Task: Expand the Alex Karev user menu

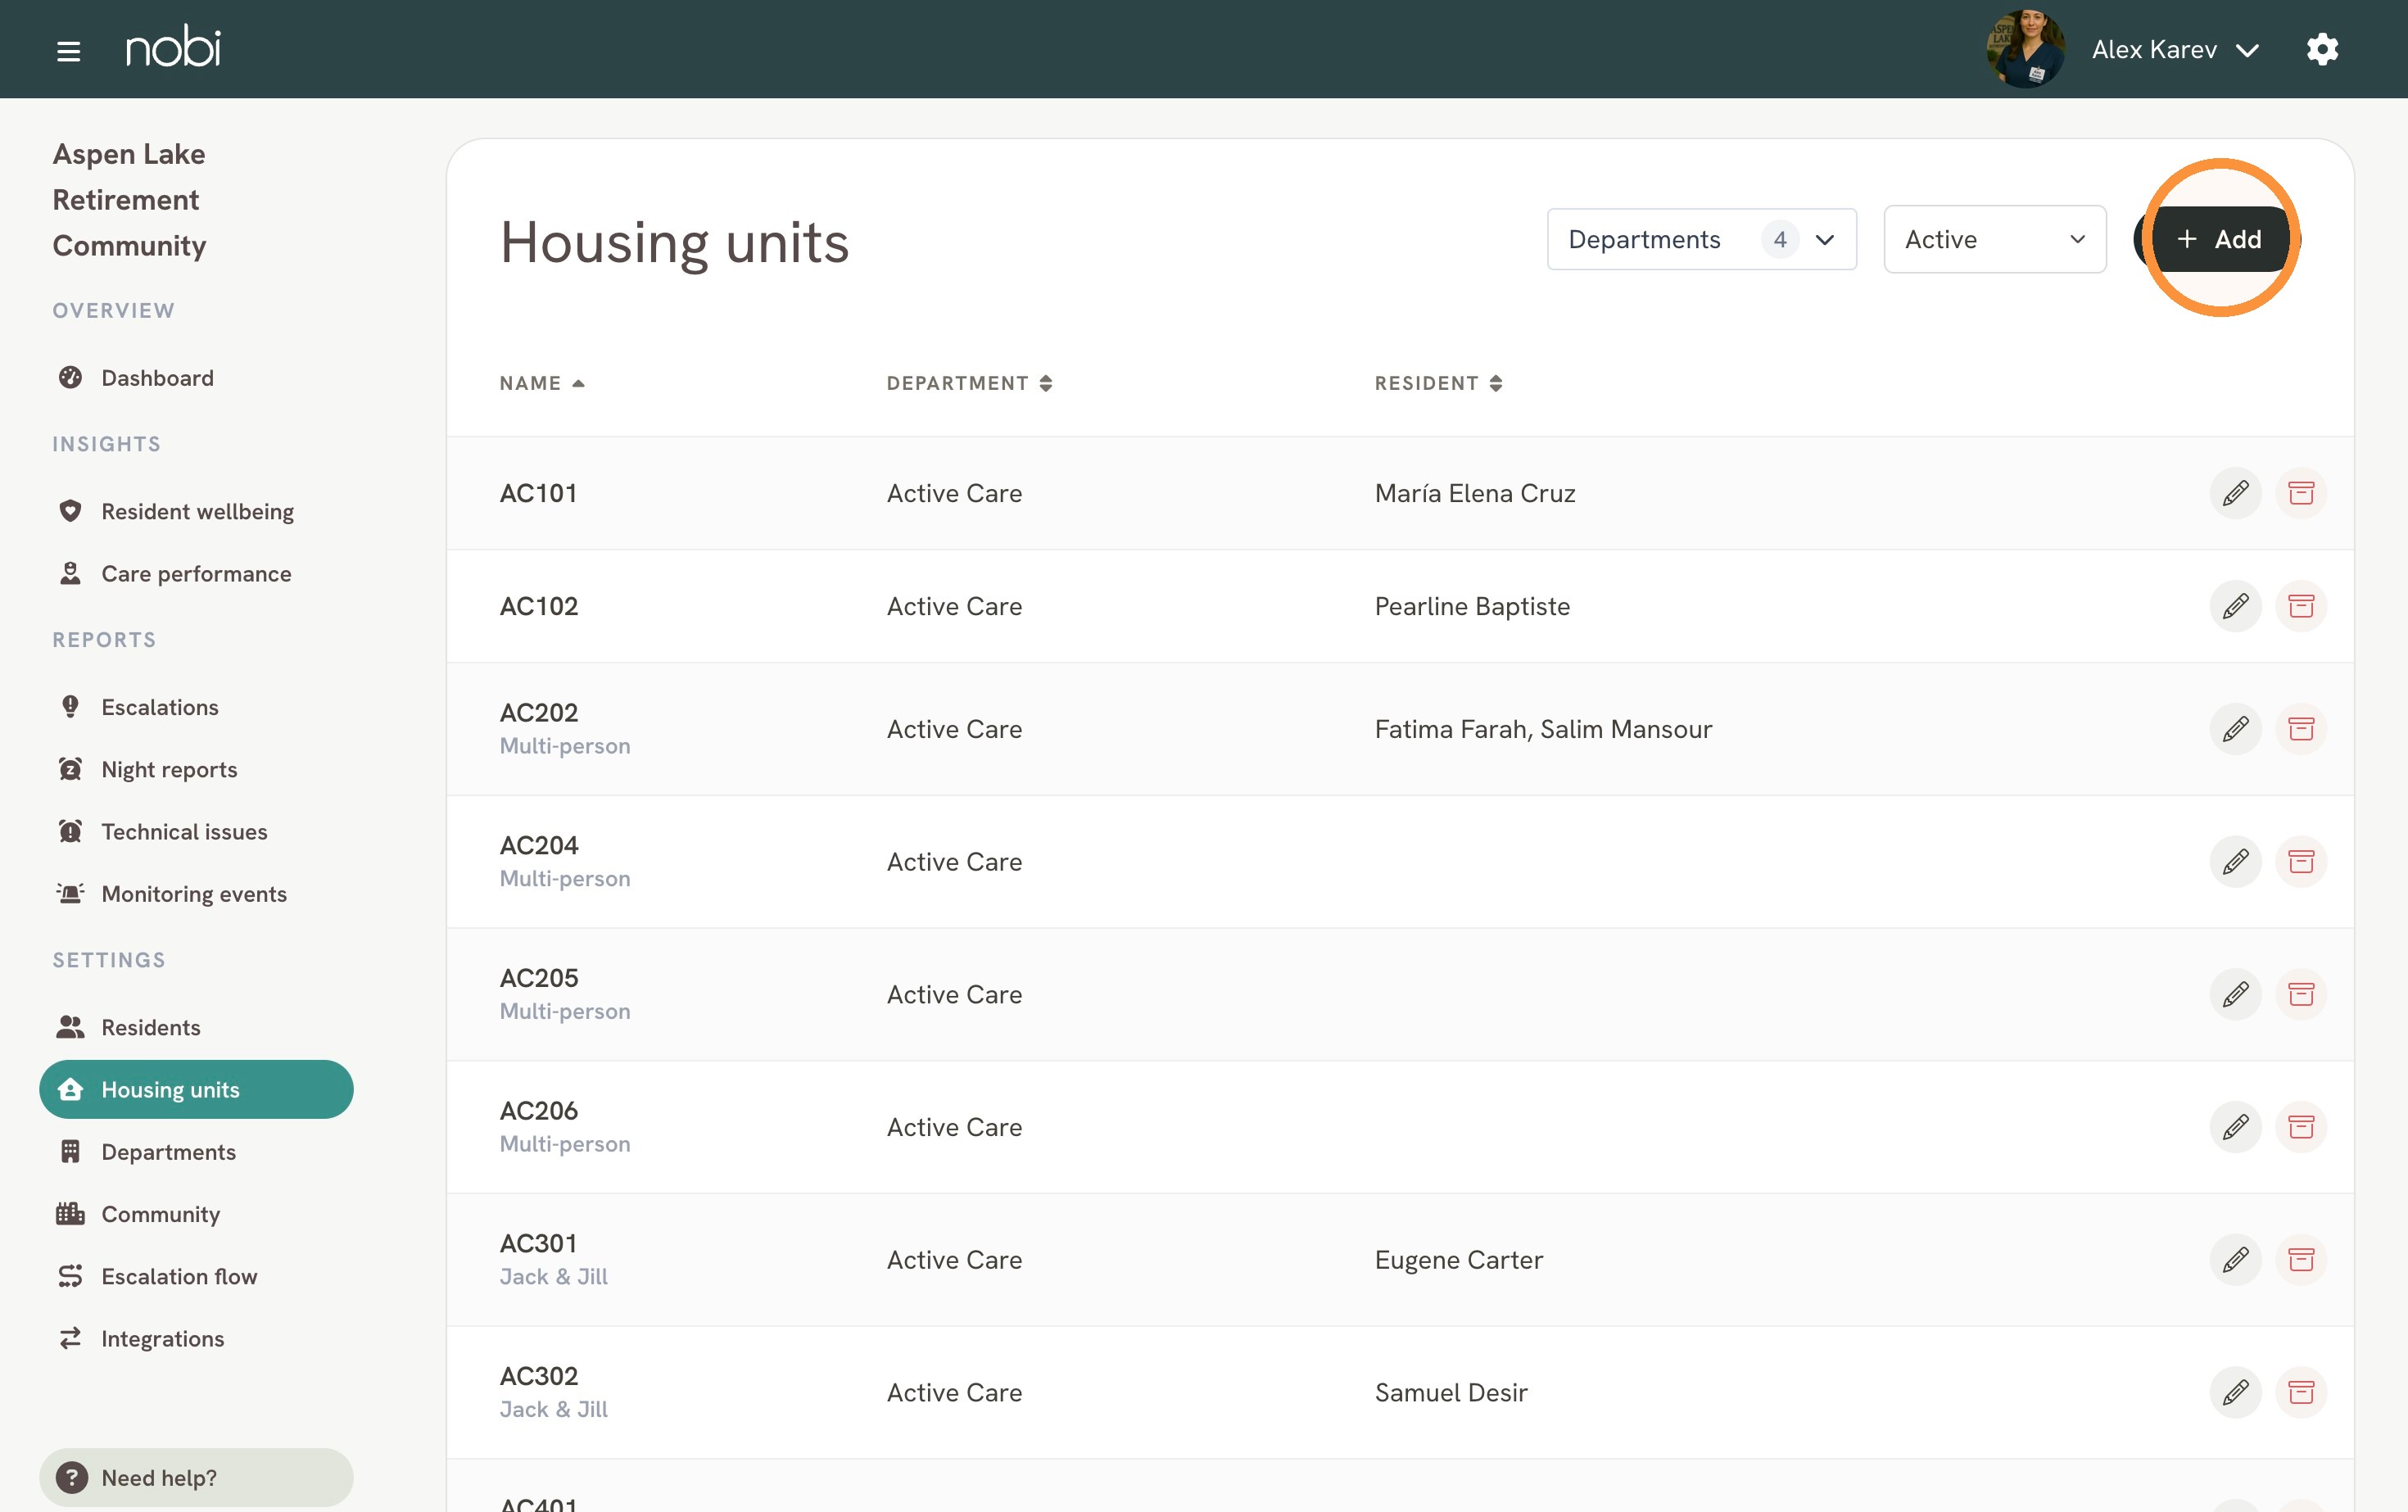Action: click(2175, 49)
